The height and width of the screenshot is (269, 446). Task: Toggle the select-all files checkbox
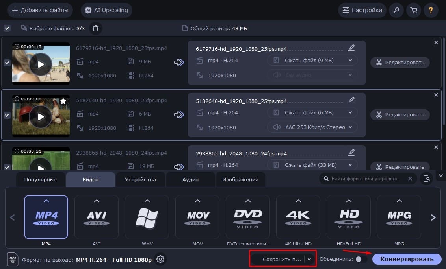(x=7, y=28)
